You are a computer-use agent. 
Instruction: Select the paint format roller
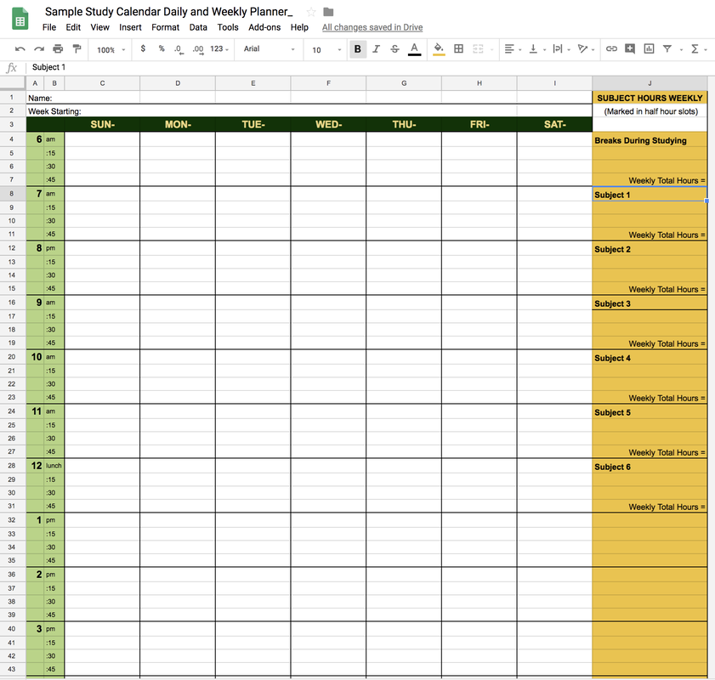[x=77, y=49]
